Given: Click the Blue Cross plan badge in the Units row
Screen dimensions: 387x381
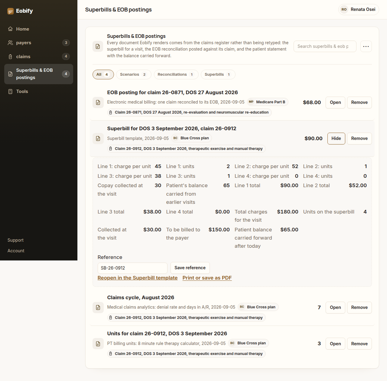Looking at the screenshot, I should (x=249, y=343).
